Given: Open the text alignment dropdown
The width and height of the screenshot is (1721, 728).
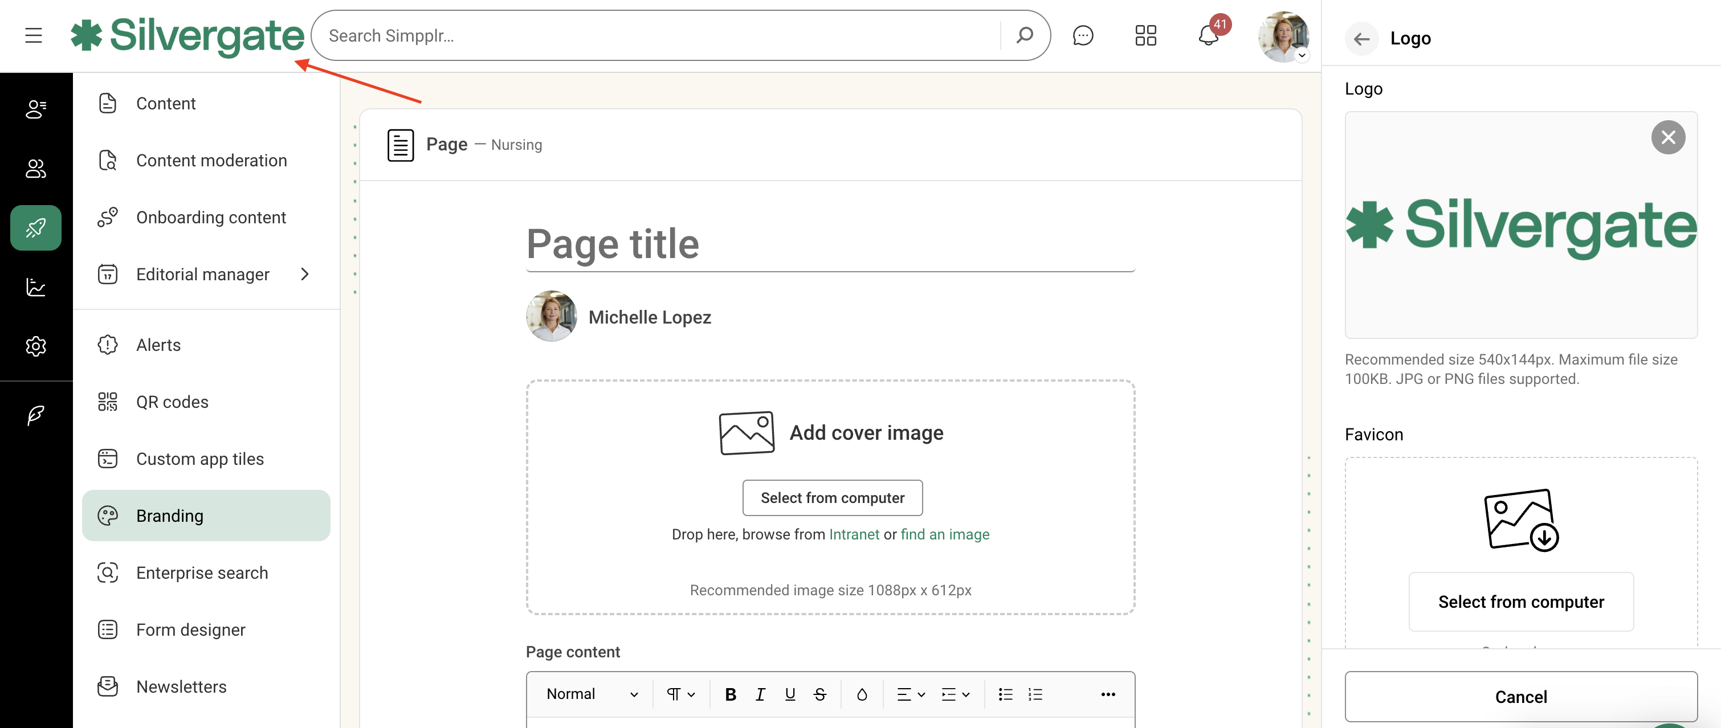Looking at the screenshot, I should coord(910,694).
